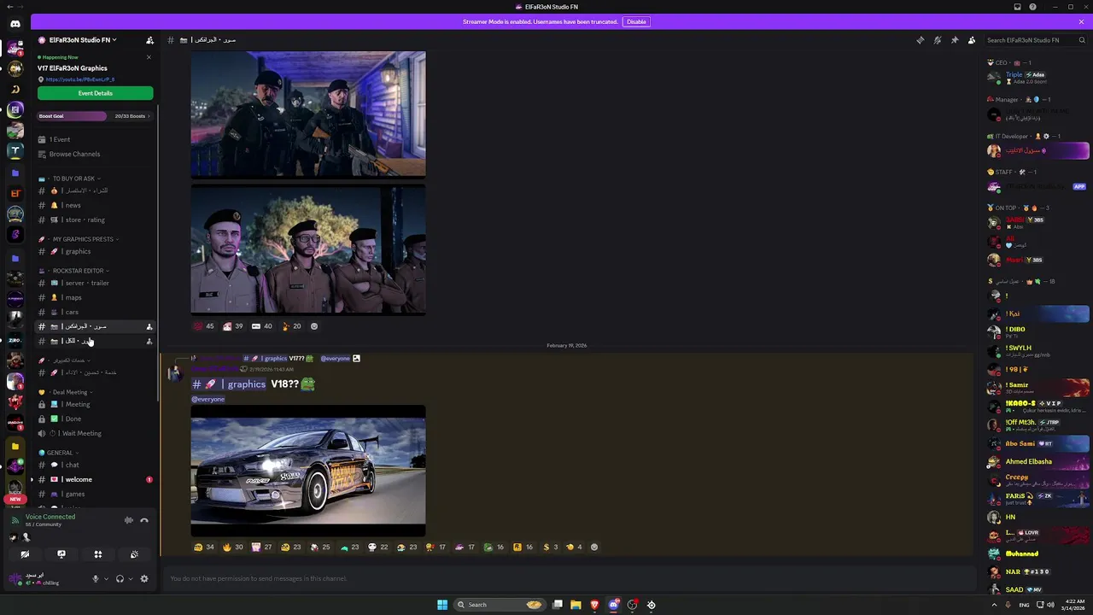Open add-reaction smiley under police images

(314, 325)
